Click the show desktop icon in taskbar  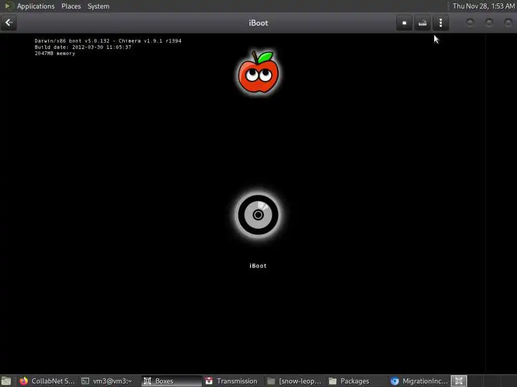[6, 381]
